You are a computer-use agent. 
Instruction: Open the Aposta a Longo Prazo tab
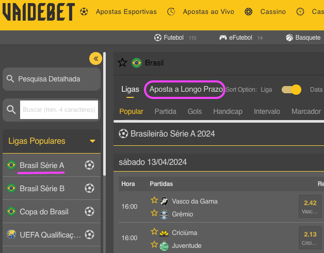pos(186,89)
